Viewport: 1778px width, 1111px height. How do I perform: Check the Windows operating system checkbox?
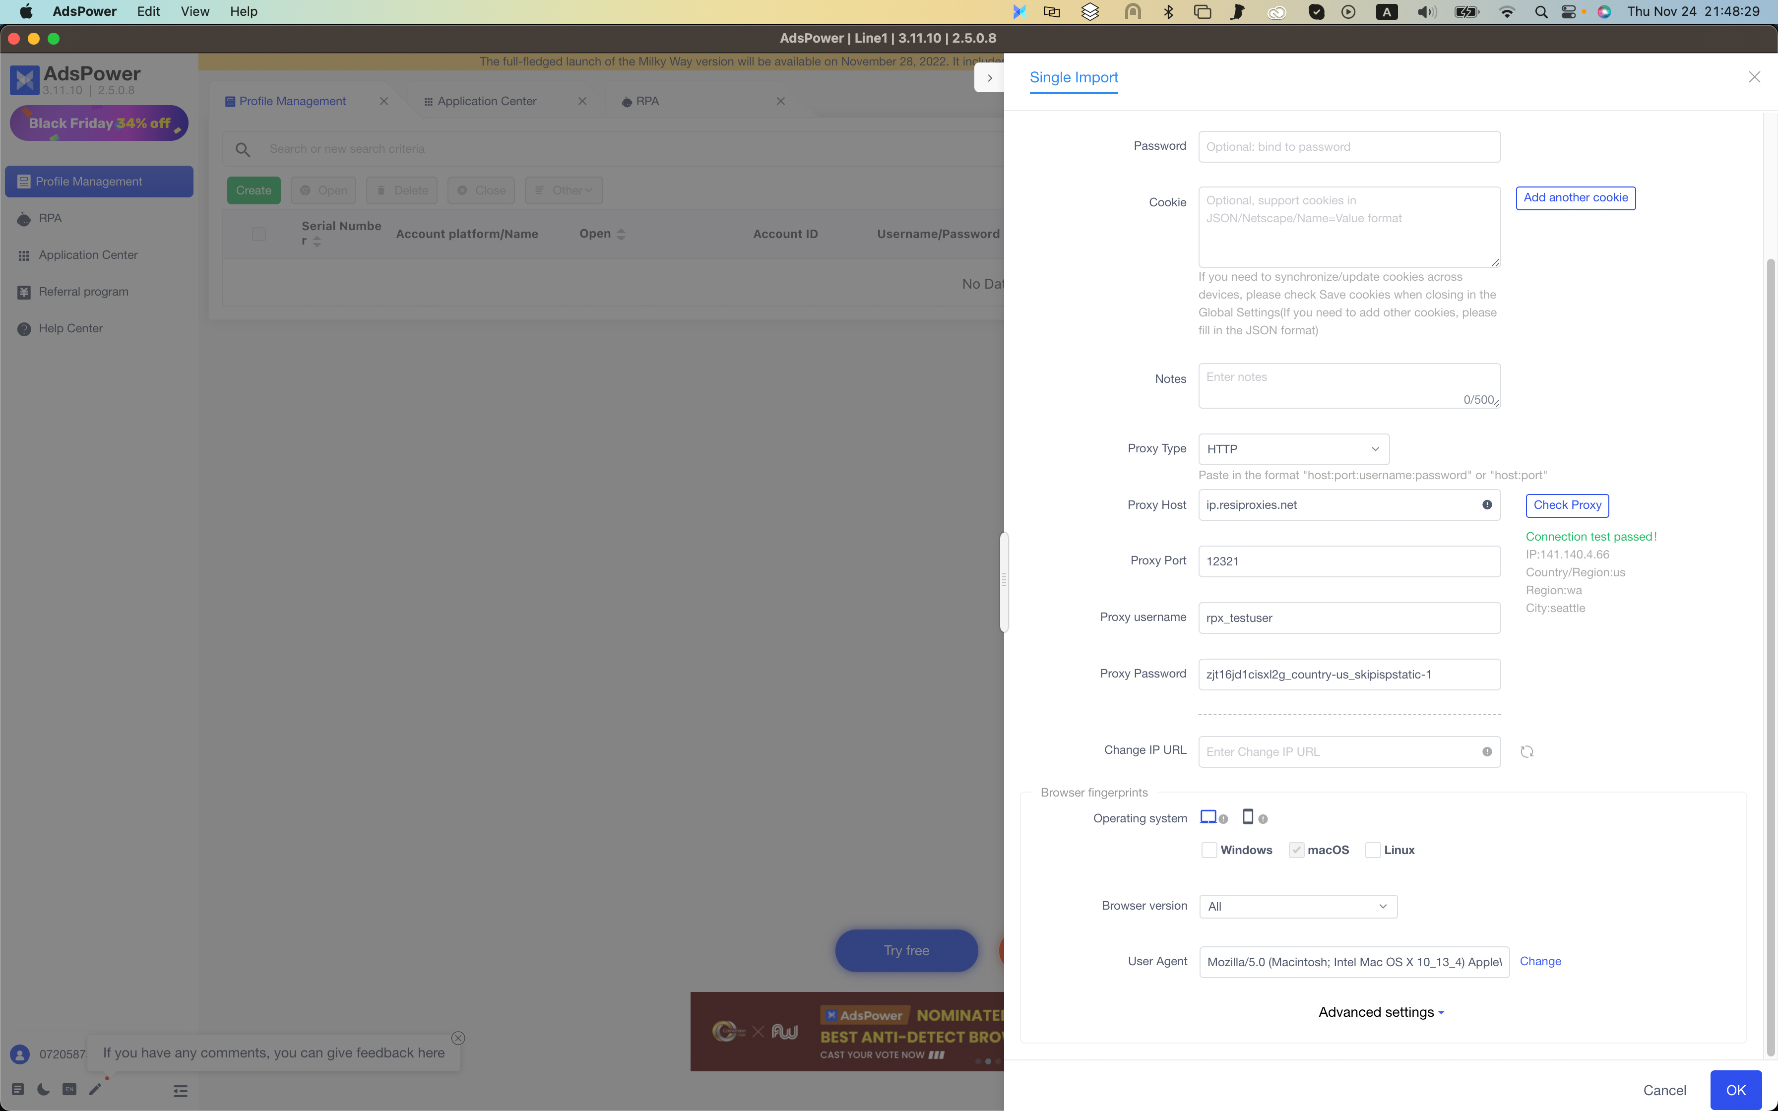(1208, 850)
